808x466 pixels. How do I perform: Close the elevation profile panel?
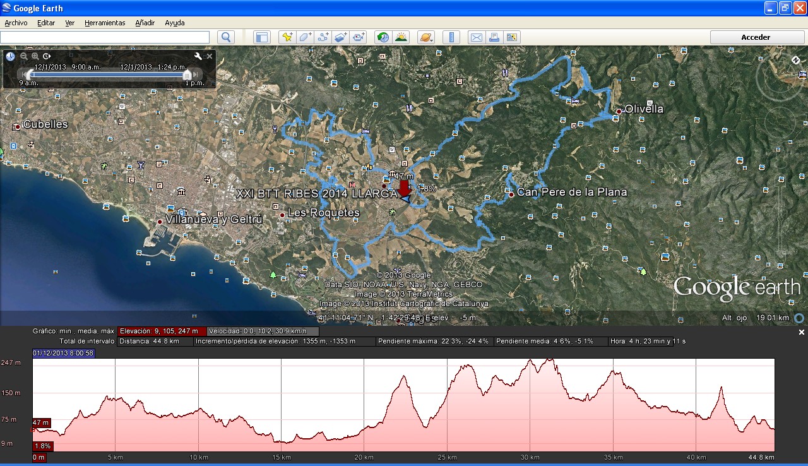click(x=802, y=332)
